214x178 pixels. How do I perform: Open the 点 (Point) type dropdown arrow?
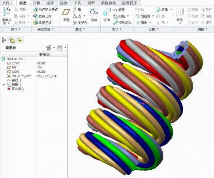coord(84,16)
